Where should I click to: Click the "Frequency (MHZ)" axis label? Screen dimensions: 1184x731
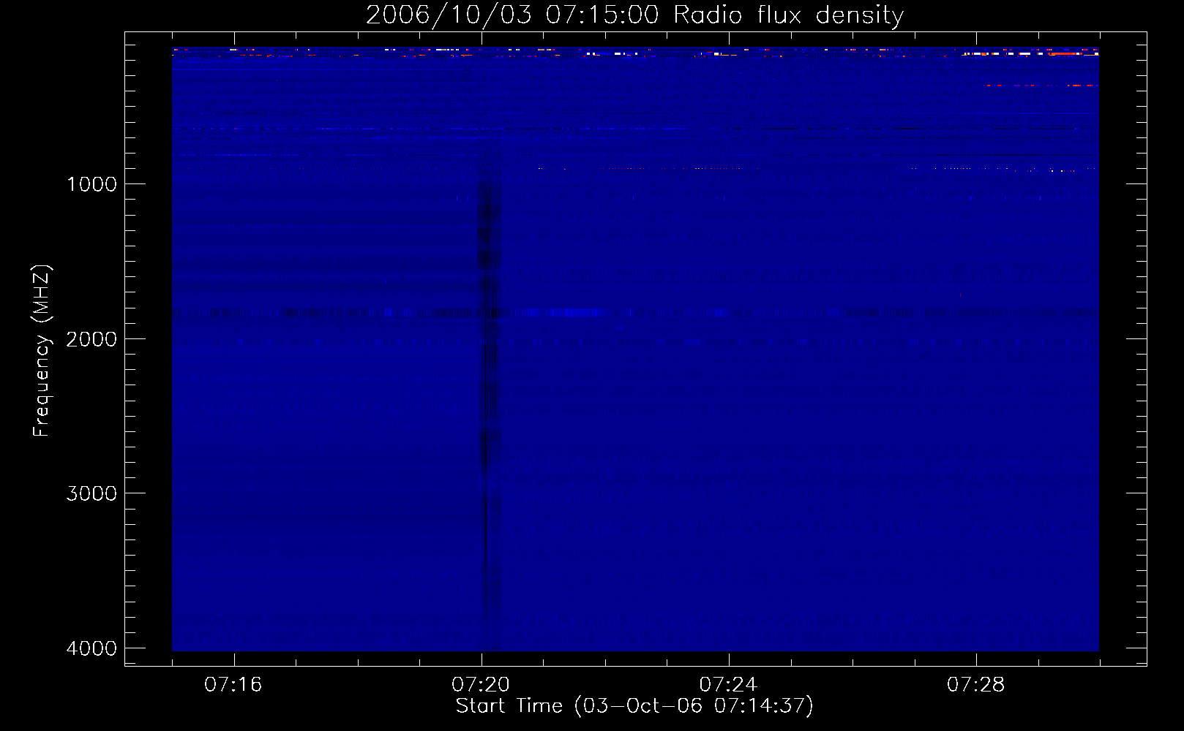click(42, 351)
